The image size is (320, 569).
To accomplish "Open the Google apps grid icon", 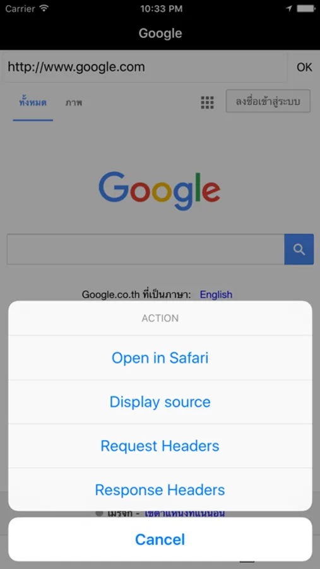I will (x=207, y=102).
